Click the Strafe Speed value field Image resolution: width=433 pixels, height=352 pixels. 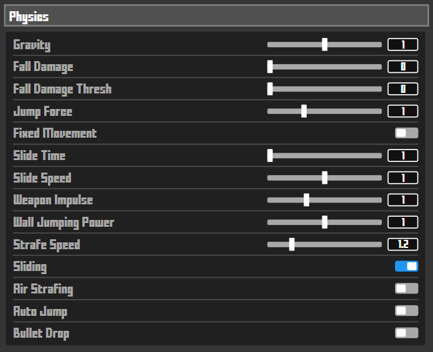pos(403,245)
